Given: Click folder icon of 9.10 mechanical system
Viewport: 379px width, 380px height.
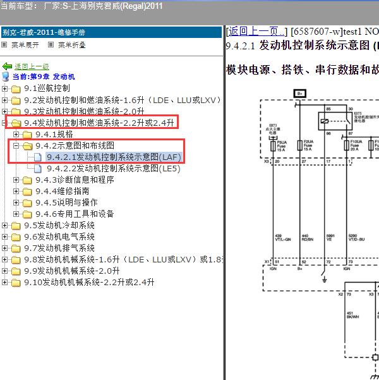Looking at the screenshot, I should [x=16, y=283].
